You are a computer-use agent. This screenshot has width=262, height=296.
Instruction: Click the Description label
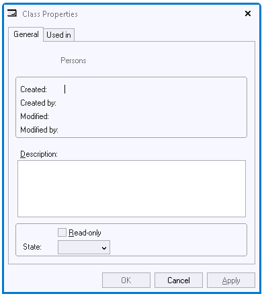point(39,154)
